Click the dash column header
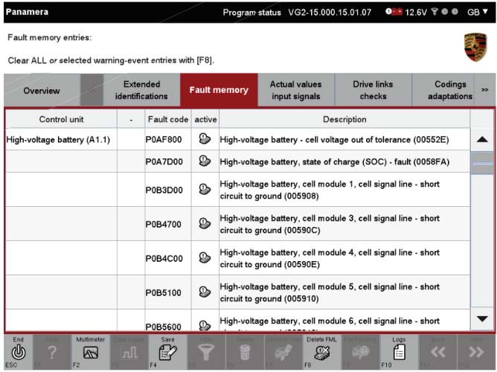The image size is (497, 372). click(131, 120)
